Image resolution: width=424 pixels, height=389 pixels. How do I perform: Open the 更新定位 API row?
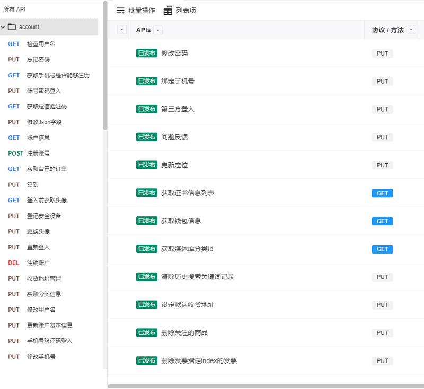pos(266,165)
